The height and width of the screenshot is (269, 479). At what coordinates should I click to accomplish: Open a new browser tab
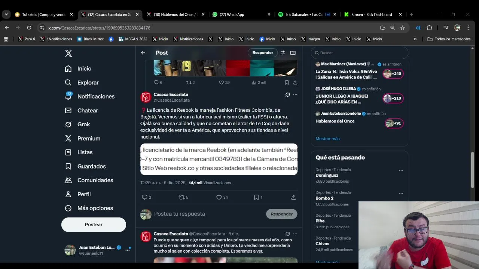click(x=411, y=15)
